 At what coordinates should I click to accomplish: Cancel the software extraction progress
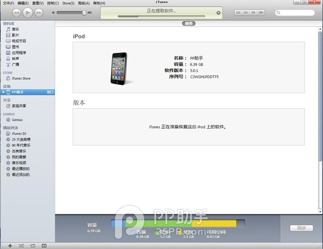(x=219, y=13)
